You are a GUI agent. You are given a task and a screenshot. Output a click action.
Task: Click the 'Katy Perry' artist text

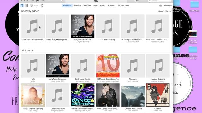tap(33, 111)
